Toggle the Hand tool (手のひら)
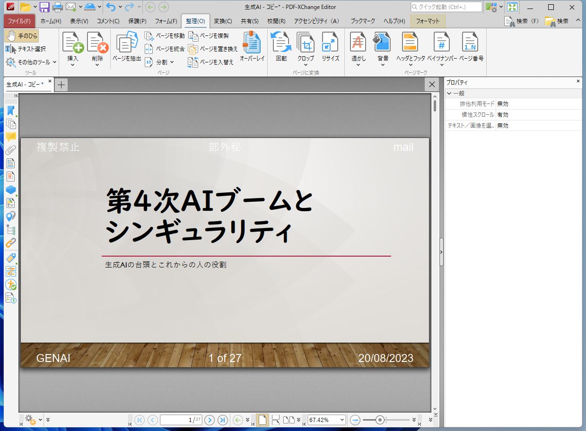Screen dimensions: 586x431 click(x=22, y=36)
